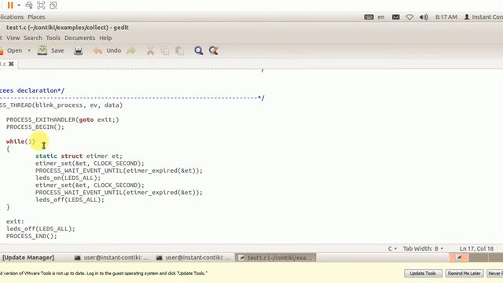Click the Redo toolbar icon
Screen dimensions: 503x283
(131, 50)
